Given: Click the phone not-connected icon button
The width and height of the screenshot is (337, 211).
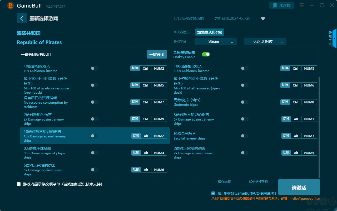Looking at the screenshot, I should [x=281, y=5].
